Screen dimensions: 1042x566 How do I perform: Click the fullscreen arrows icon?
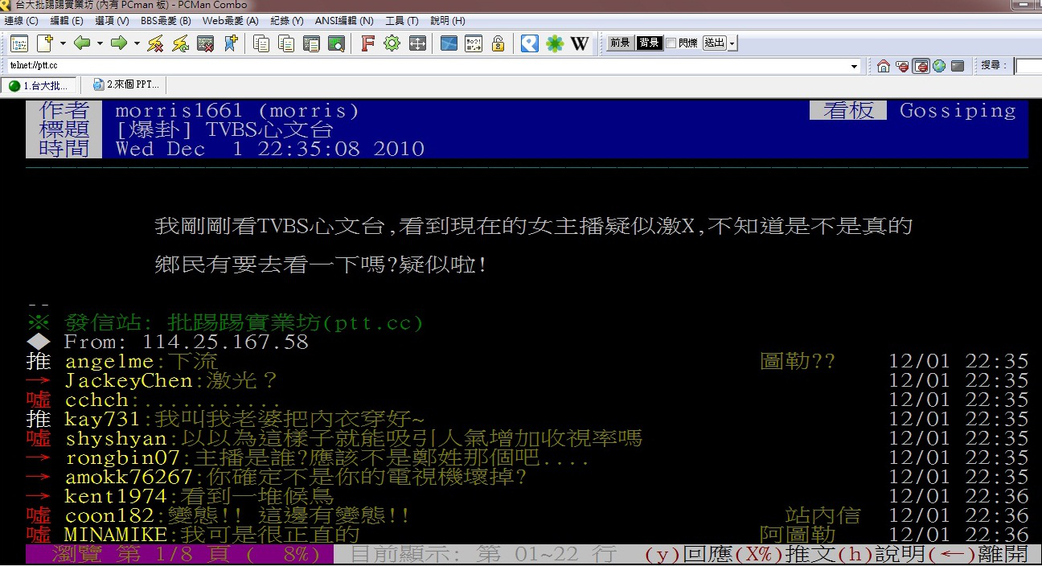point(417,43)
